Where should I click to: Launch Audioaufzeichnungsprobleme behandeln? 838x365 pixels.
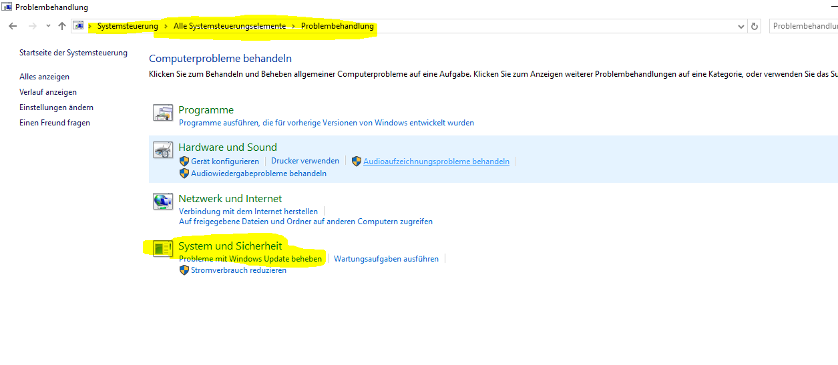click(x=436, y=161)
